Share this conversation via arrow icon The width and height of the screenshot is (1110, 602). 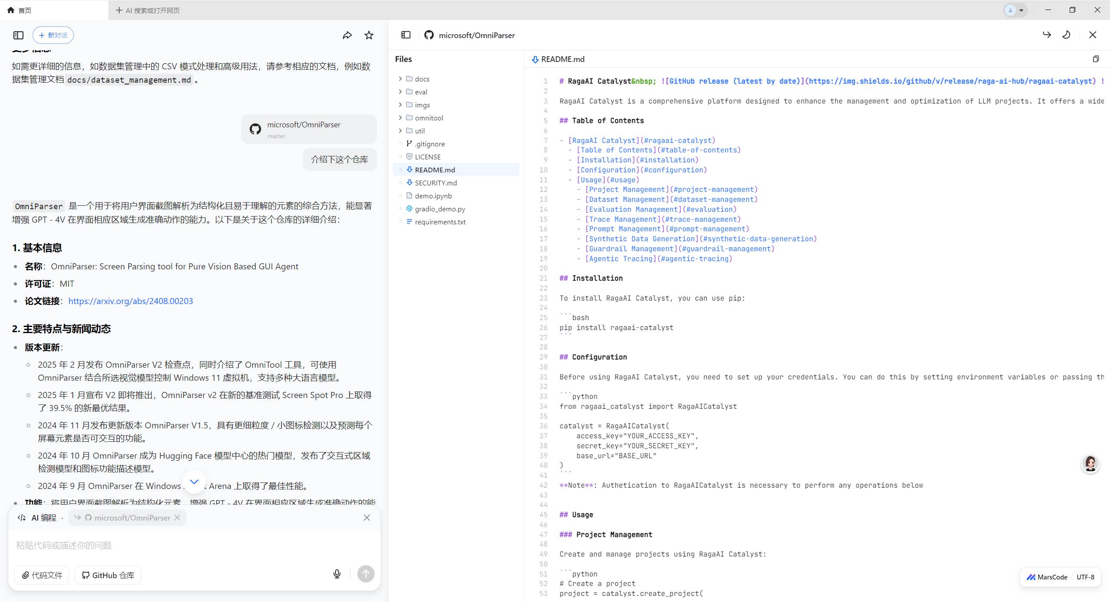347,35
